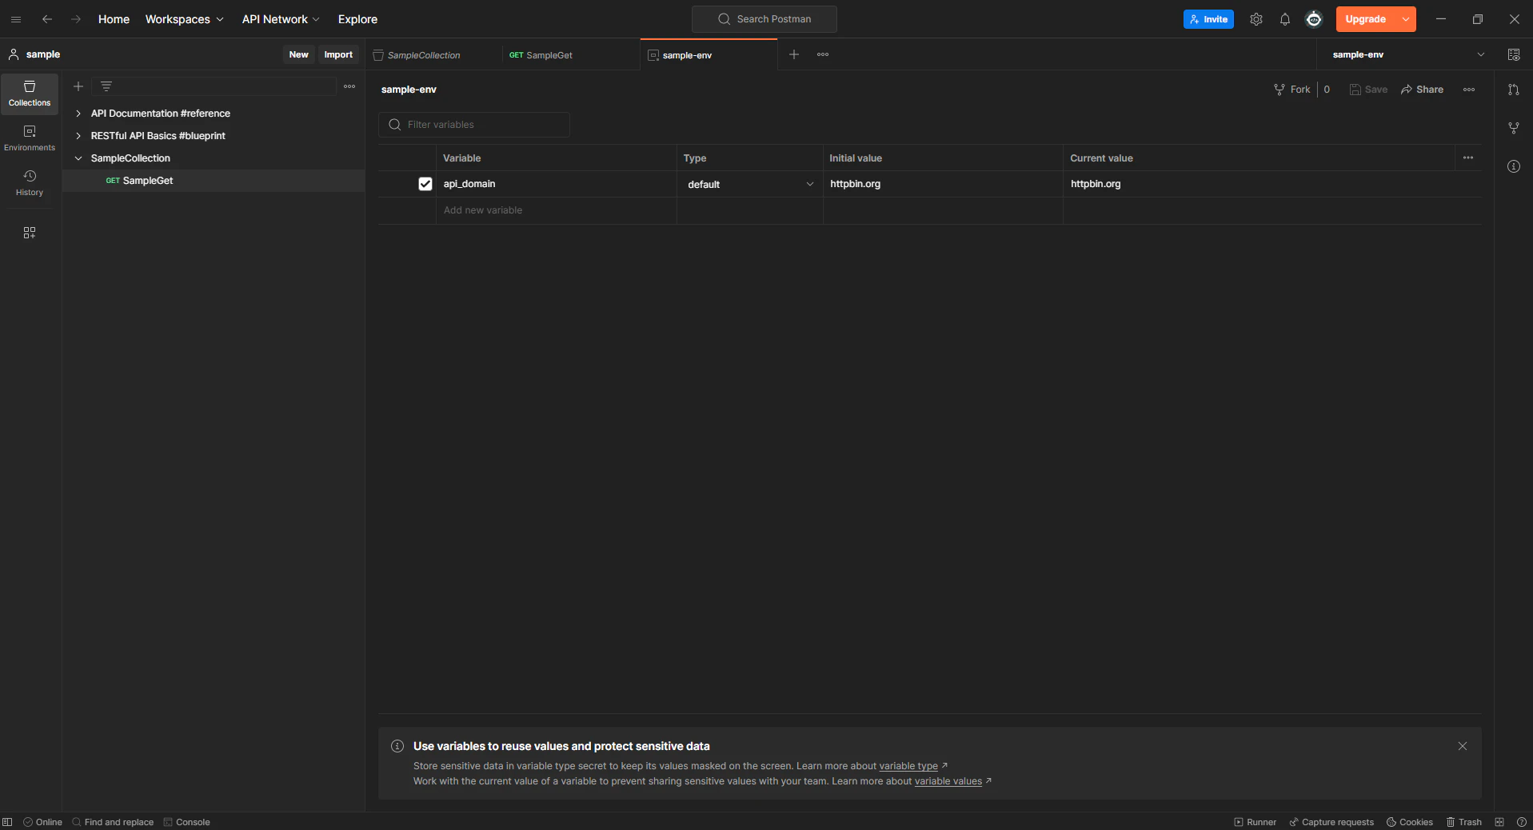Open the environment quick look icon

pos(1514,54)
